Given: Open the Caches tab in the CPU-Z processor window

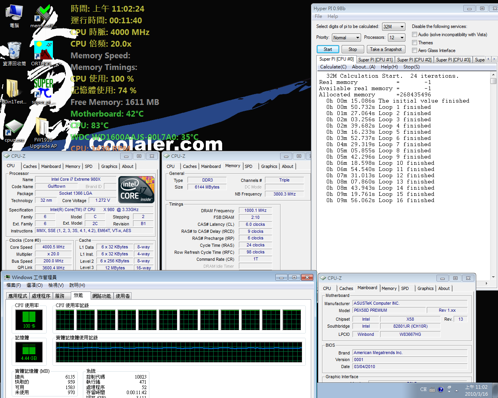Looking at the screenshot, I should [30, 166].
